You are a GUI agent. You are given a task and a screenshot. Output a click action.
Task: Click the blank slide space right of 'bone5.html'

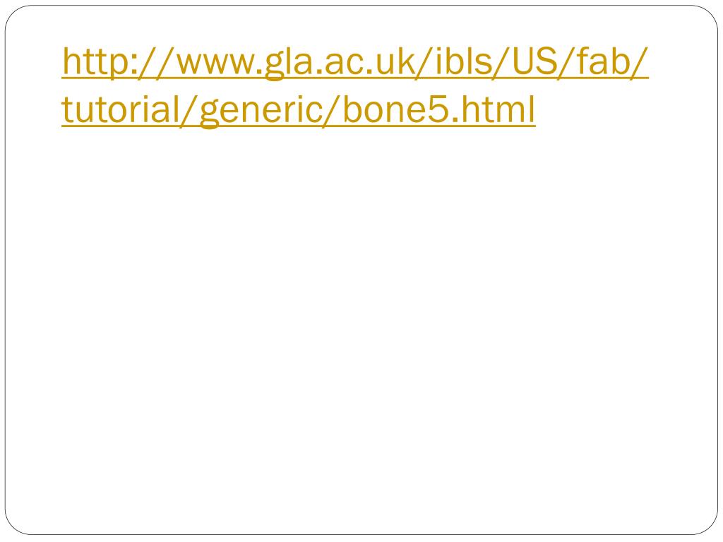coord(623,111)
